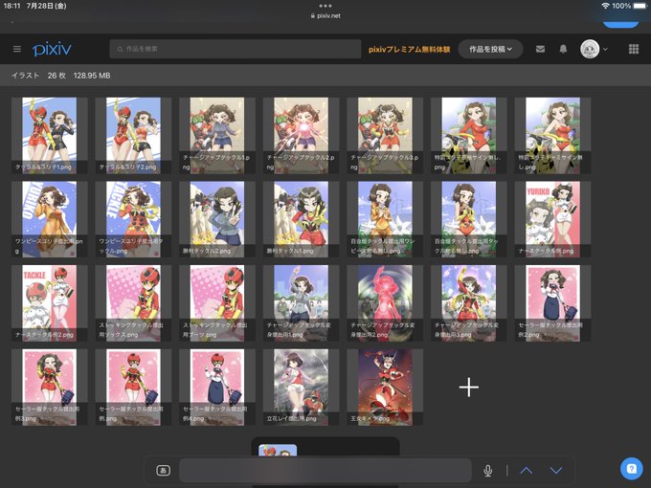Image resolution: width=651 pixels, height=488 pixels.
Task: Tap the microphone dictation icon
Action: pos(488,470)
